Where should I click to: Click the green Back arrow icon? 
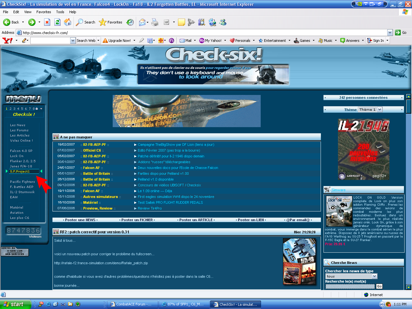7,22
